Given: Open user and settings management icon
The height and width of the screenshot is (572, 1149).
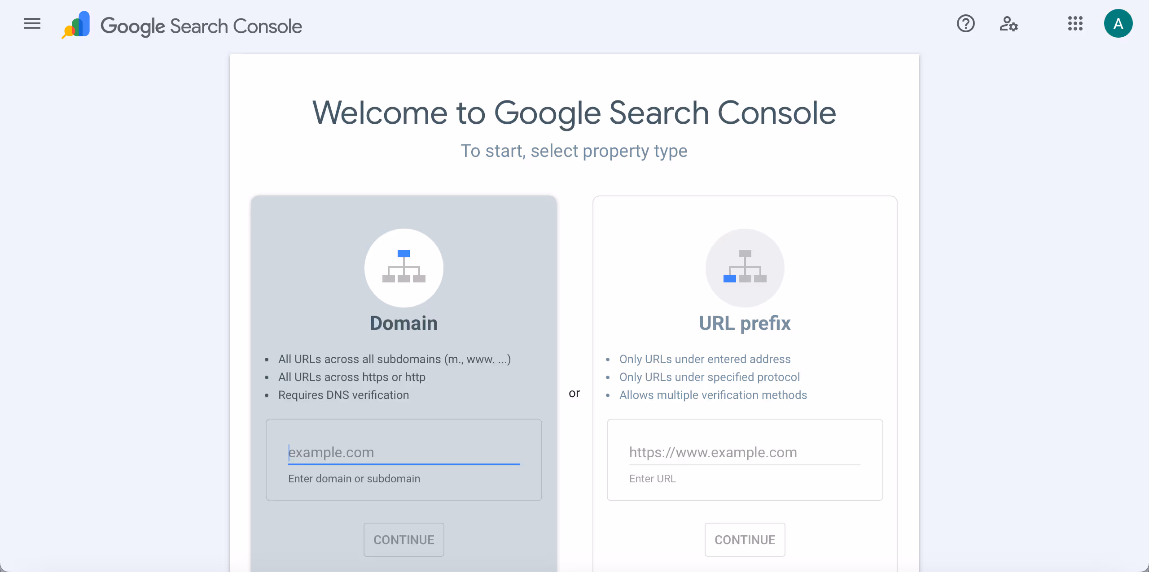Looking at the screenshot, I should point(1009,23).
